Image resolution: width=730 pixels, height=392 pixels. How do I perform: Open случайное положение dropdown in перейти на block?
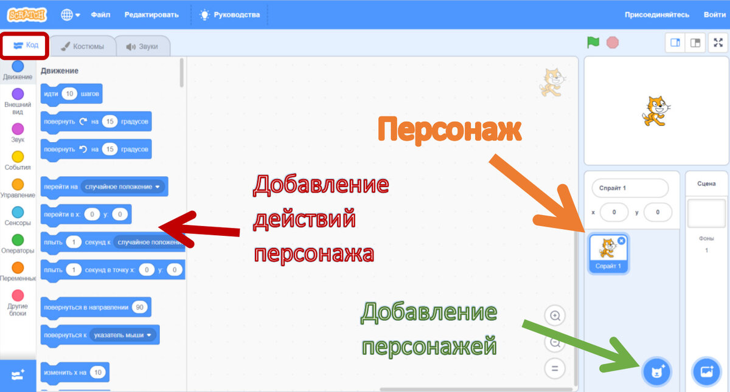click(x=124, y=187)
